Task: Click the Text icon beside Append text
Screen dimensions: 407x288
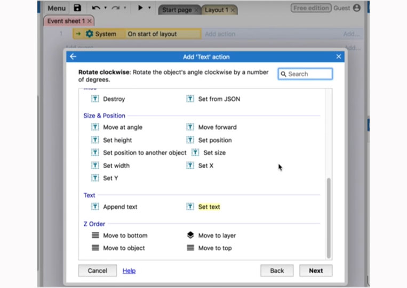Action: tap(95, 207)
